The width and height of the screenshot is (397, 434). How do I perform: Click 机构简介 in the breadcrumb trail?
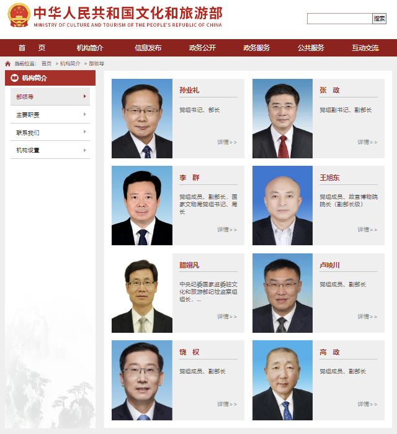tap(70, 64)
